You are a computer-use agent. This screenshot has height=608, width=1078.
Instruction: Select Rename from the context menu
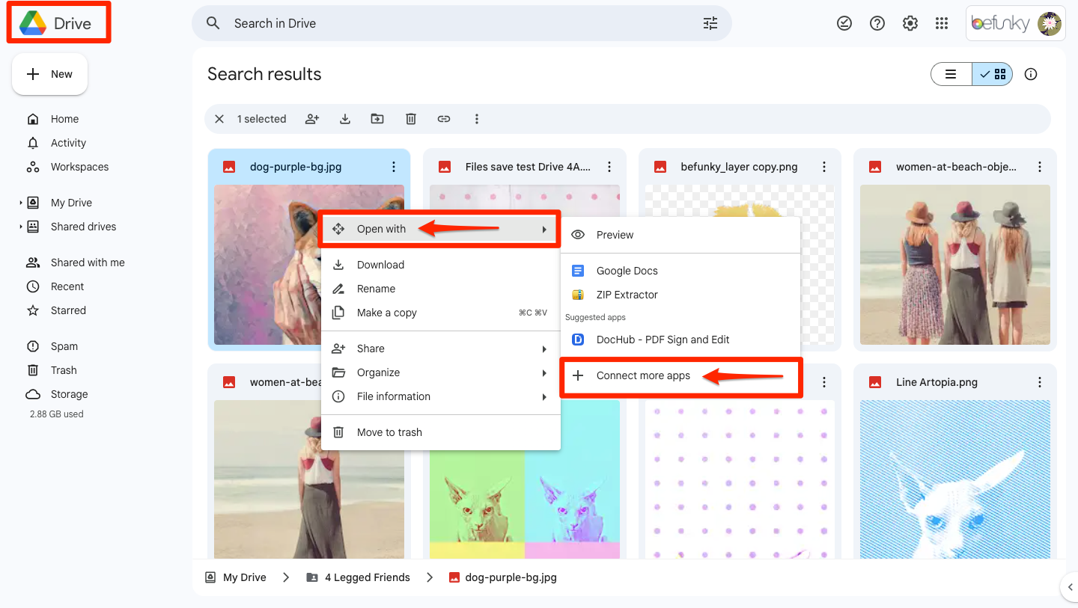[x=376, y=289]
